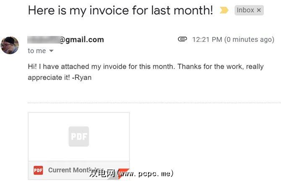Click the sender's gmail.com address

(x=81, y=40)
